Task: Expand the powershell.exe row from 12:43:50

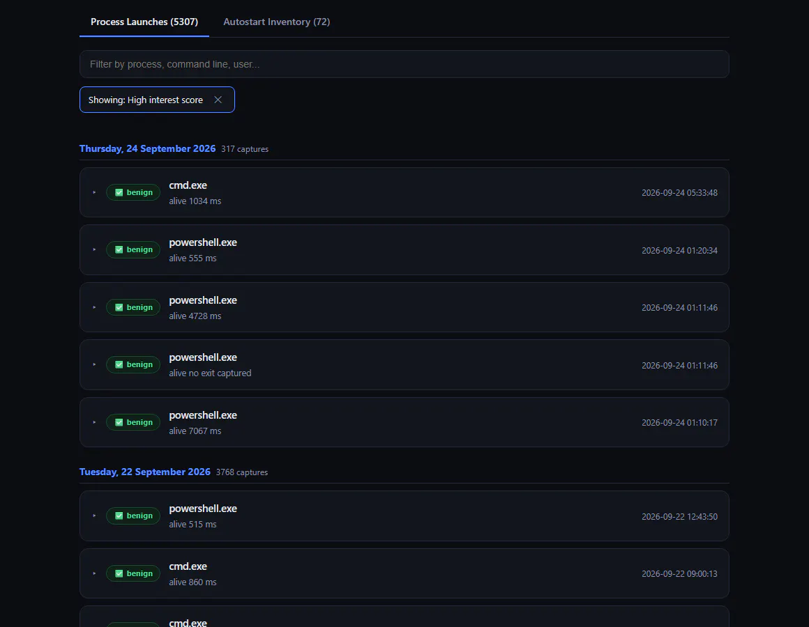Action: point(94,516)
